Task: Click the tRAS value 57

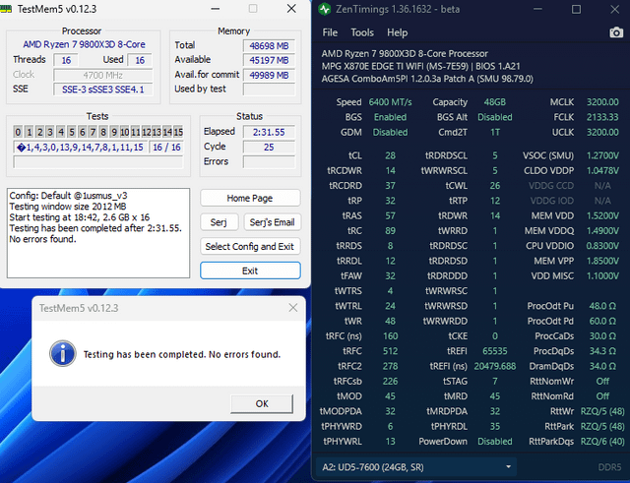Action: pos(390,215)
